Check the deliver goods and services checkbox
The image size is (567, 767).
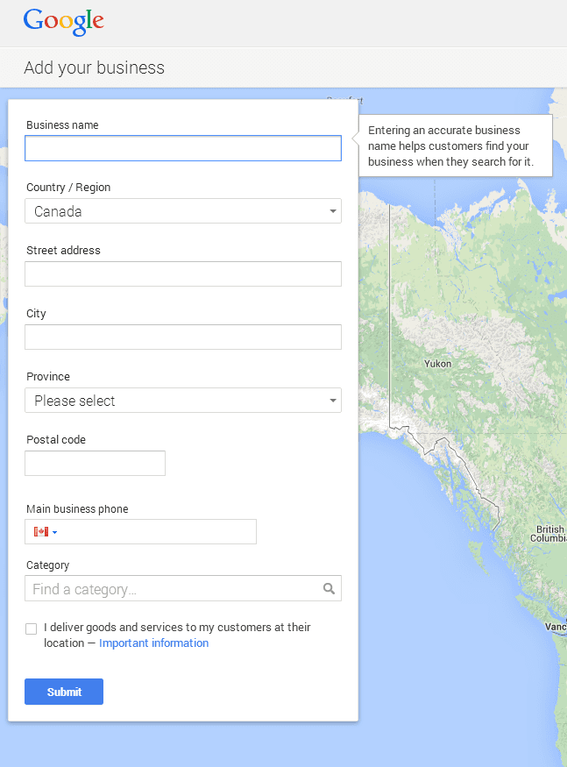coord(32,629)
